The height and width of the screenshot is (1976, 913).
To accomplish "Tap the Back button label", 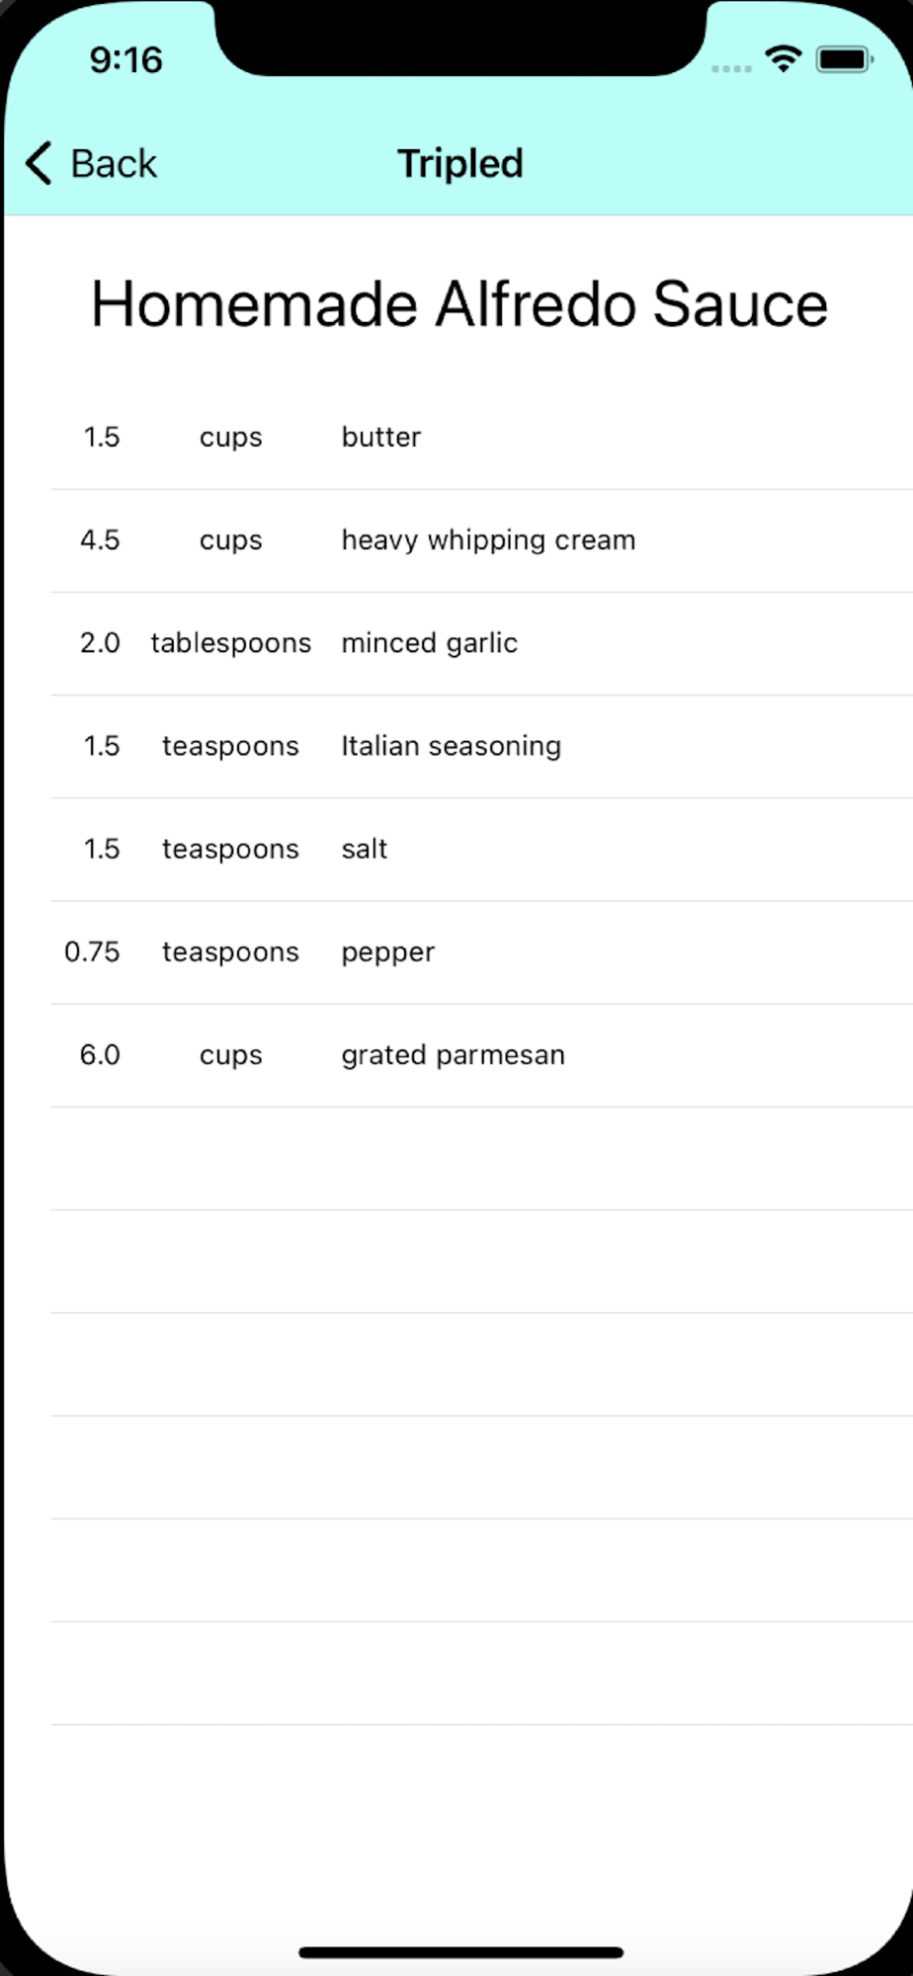I will [x=113, y=164].
